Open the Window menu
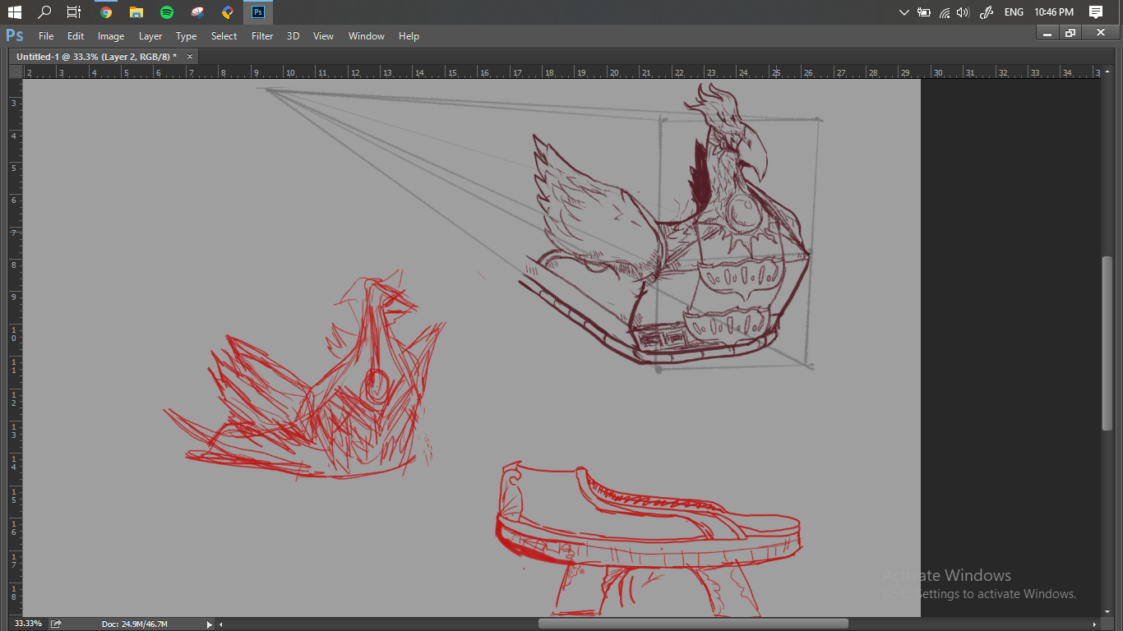The height and width of the screenshot is (631, 1123). [x=366, y=36]
